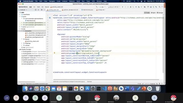Select spinner_background.xml in project tree

click(35, 37)
